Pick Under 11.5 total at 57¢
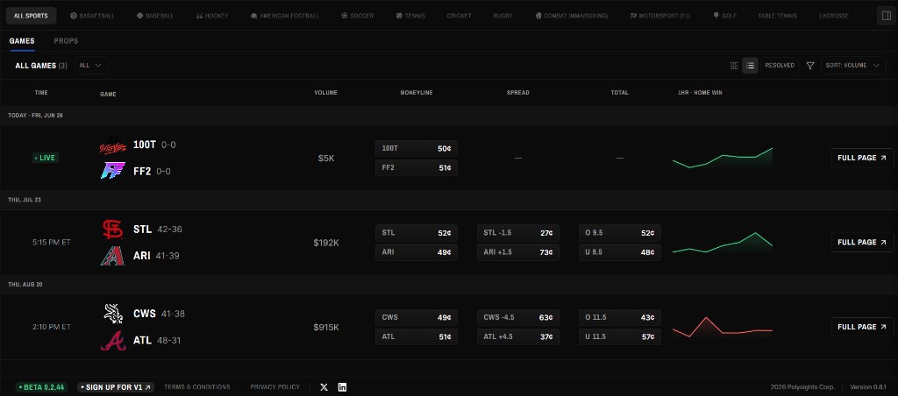Screen dimensions: 898x396 [x=620, y=337]
